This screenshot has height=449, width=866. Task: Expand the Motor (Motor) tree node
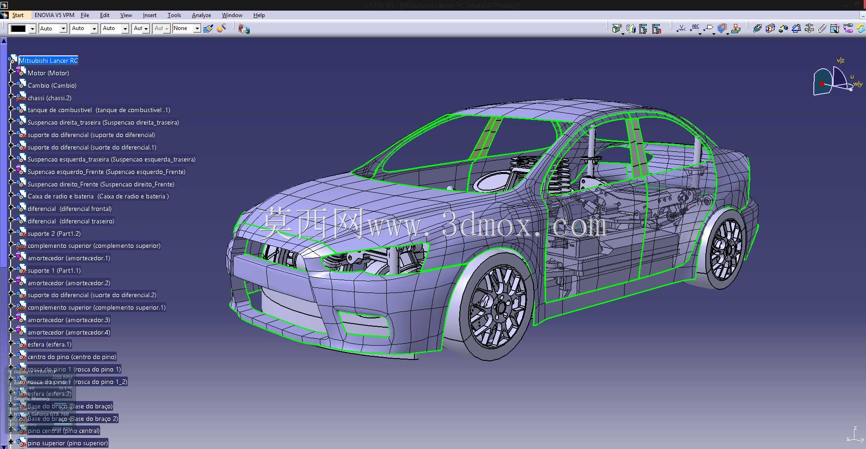[x=11, y=72]
